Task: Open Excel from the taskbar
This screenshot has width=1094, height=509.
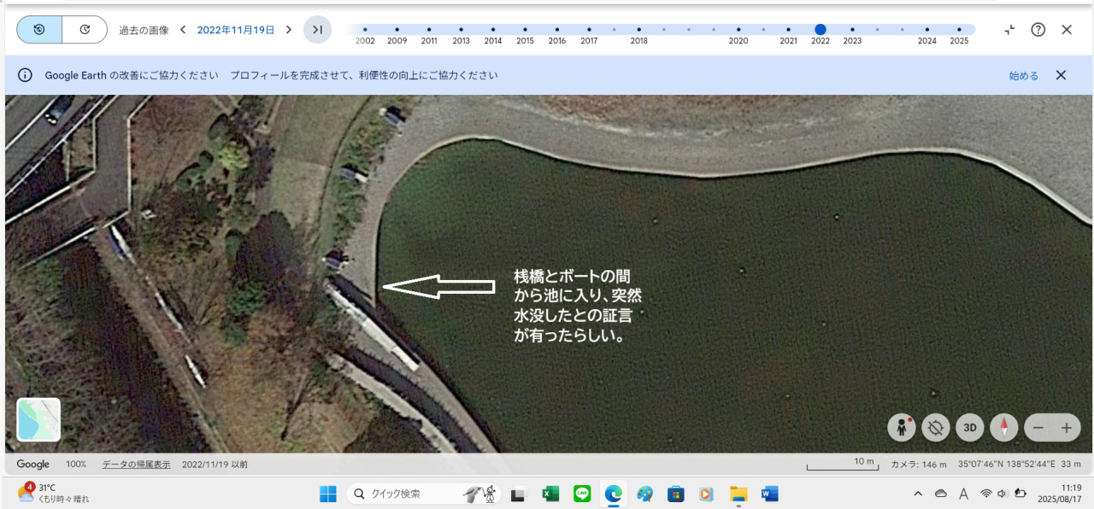Action: pyautogui.click(x=550, y=494)
